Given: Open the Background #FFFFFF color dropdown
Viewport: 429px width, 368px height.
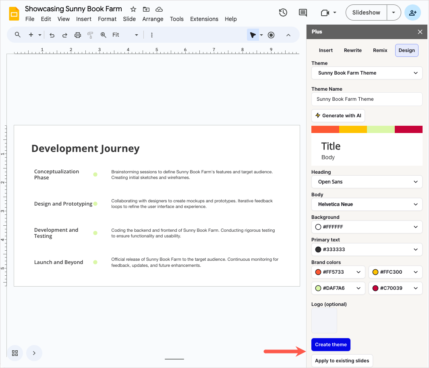Looking at the screenshot, I should 367,227.
